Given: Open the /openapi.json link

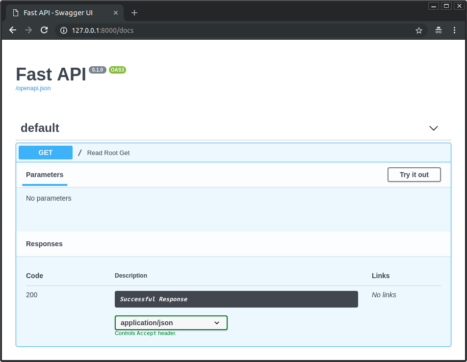Looking at the screenshot, I should 33,88.
